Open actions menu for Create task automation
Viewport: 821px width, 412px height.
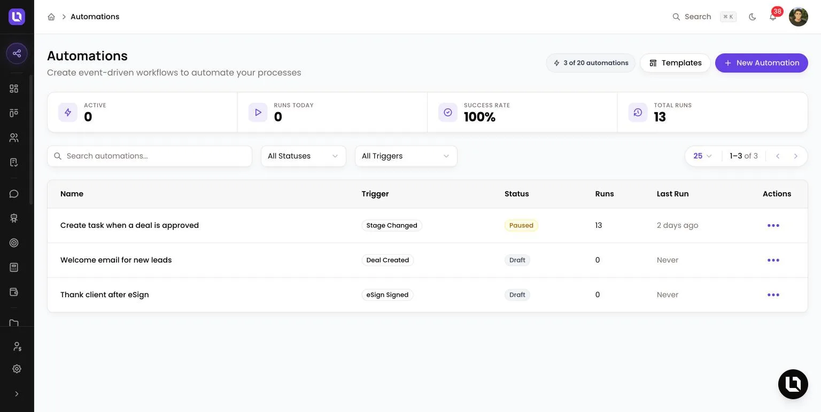click(773, 225)
